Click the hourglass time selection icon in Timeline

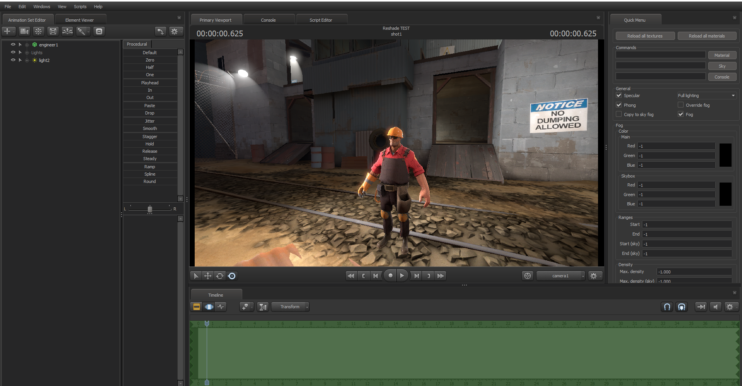click(262, 307)
